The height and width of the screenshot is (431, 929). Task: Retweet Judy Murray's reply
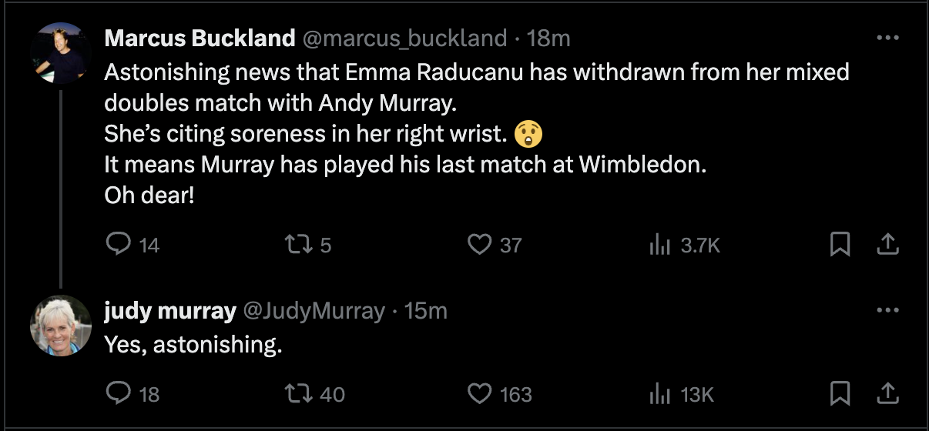[x=297, y=393]
